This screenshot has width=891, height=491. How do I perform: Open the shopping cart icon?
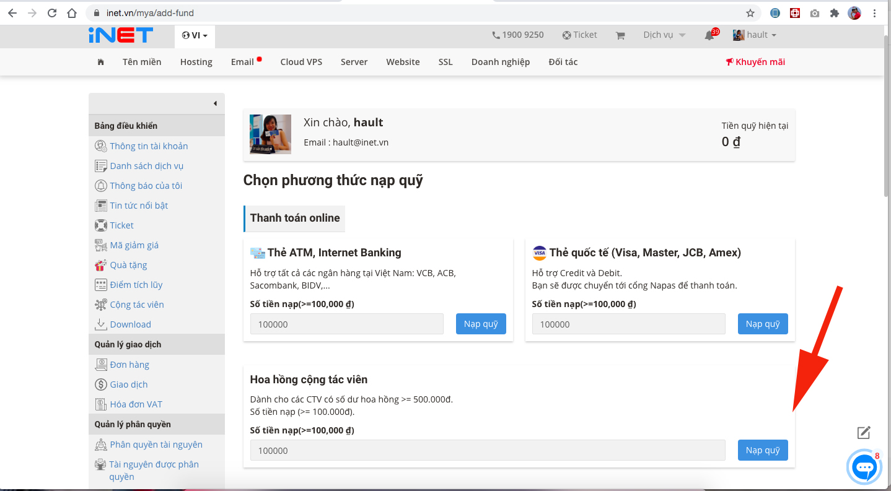pos(620,35)
